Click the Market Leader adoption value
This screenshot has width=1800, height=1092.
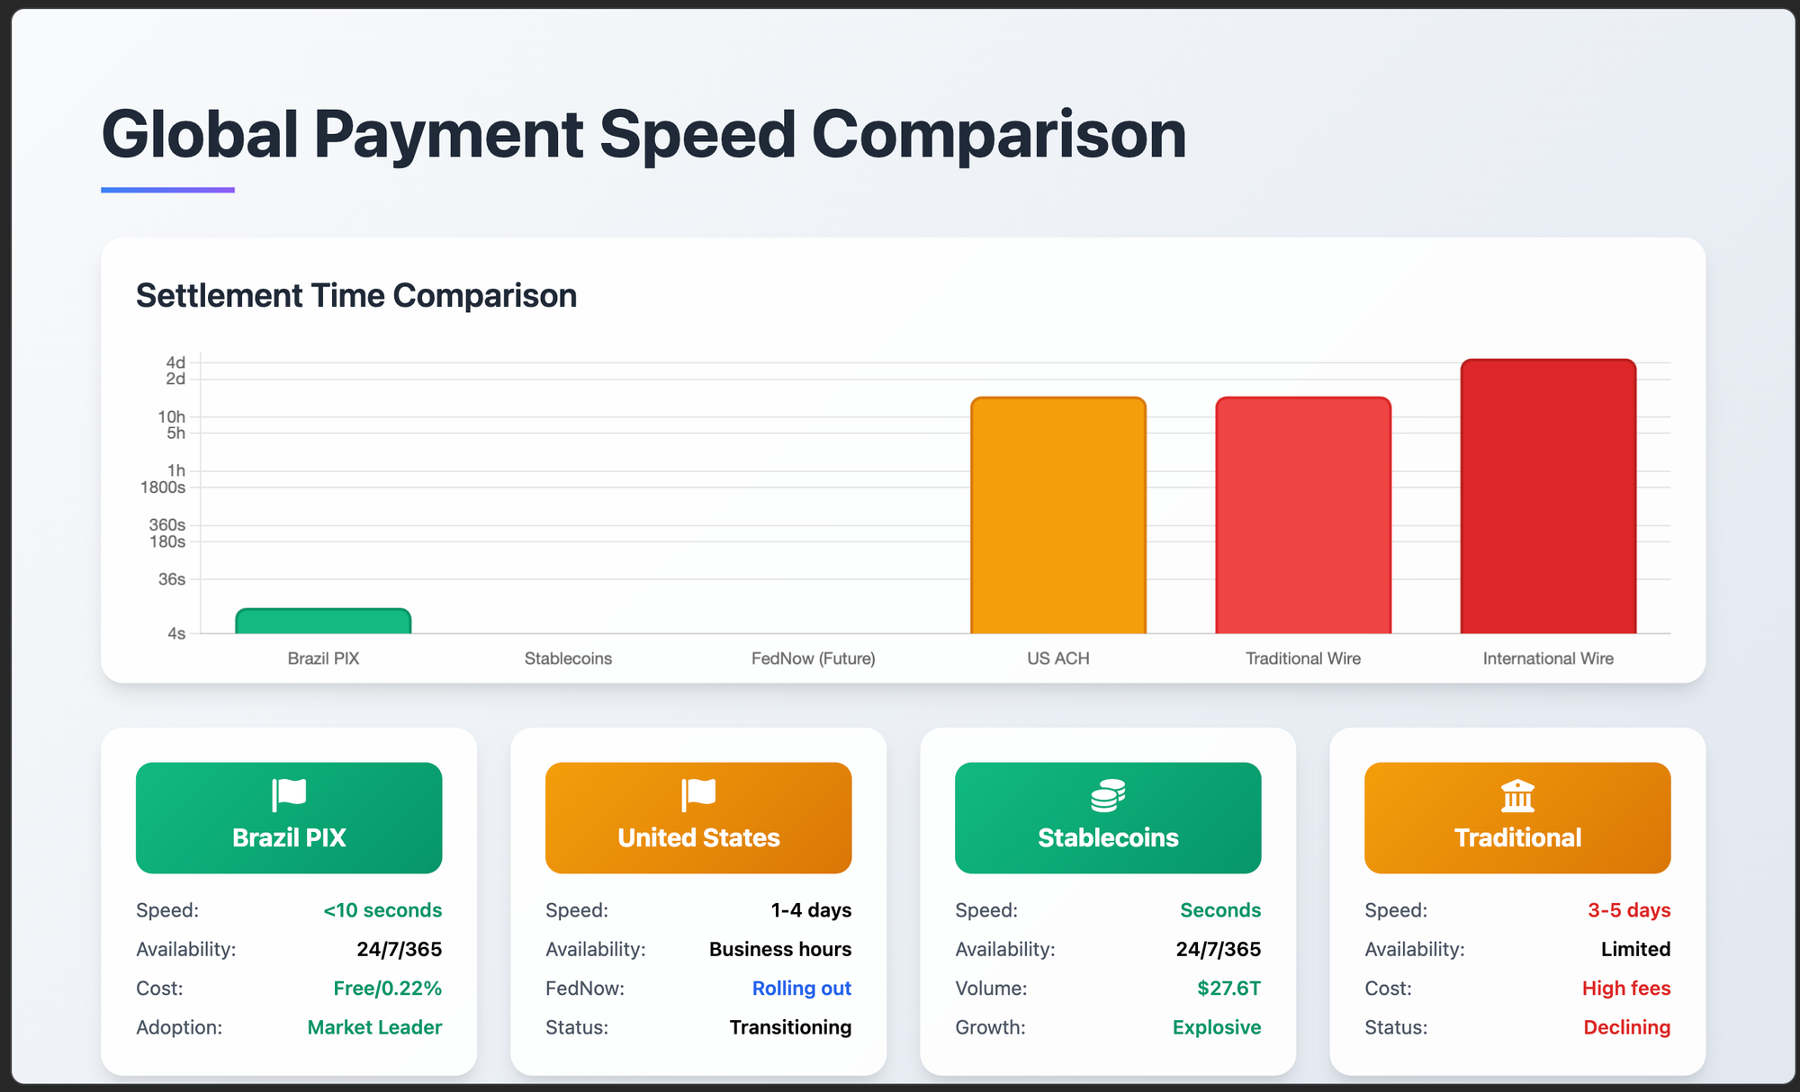pos(374,1027)
